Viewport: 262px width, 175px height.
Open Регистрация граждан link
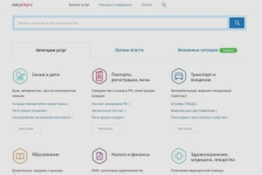(108, 117)
